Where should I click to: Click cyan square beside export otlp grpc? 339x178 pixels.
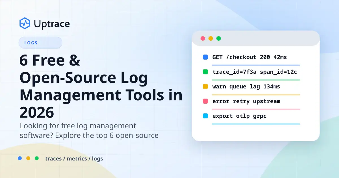click(205, 116)
